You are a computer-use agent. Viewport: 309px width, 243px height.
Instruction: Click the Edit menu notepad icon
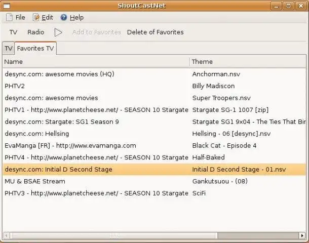coord(36,17)
